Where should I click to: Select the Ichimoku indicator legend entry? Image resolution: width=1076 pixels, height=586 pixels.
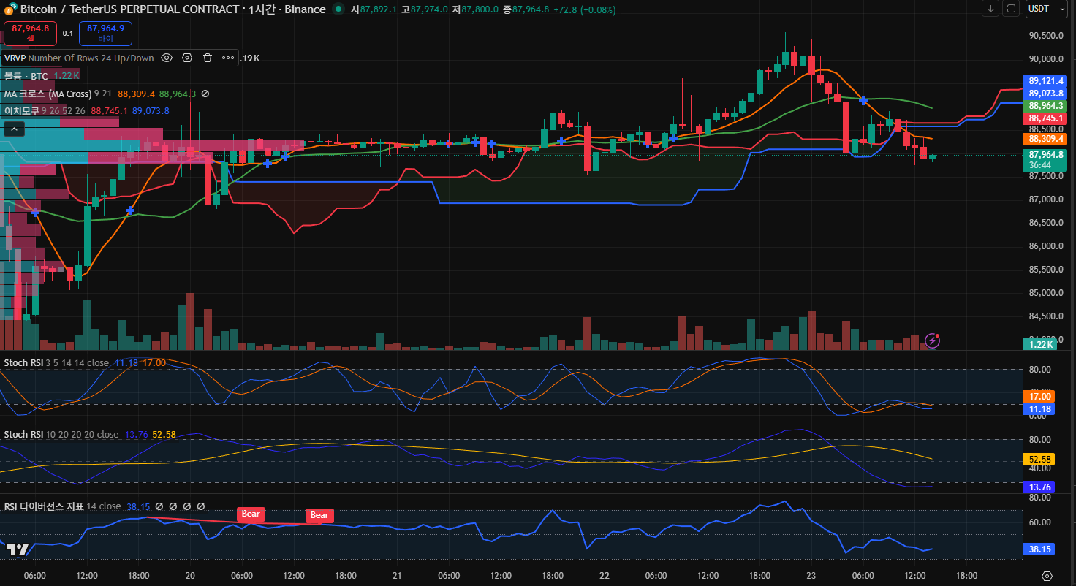click(x=21, y=111)
